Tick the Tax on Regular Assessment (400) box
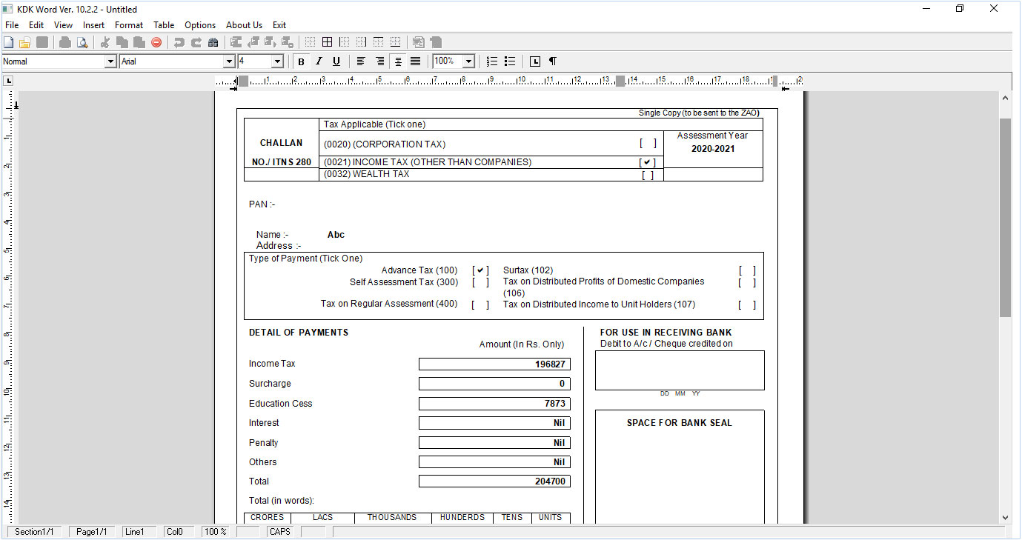 click(x=480, y=304)
